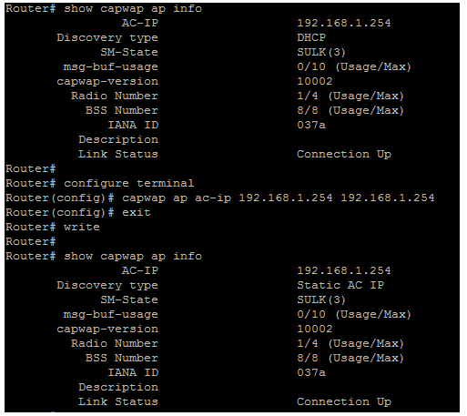Click the empty Router# prompt before write output

30,241
